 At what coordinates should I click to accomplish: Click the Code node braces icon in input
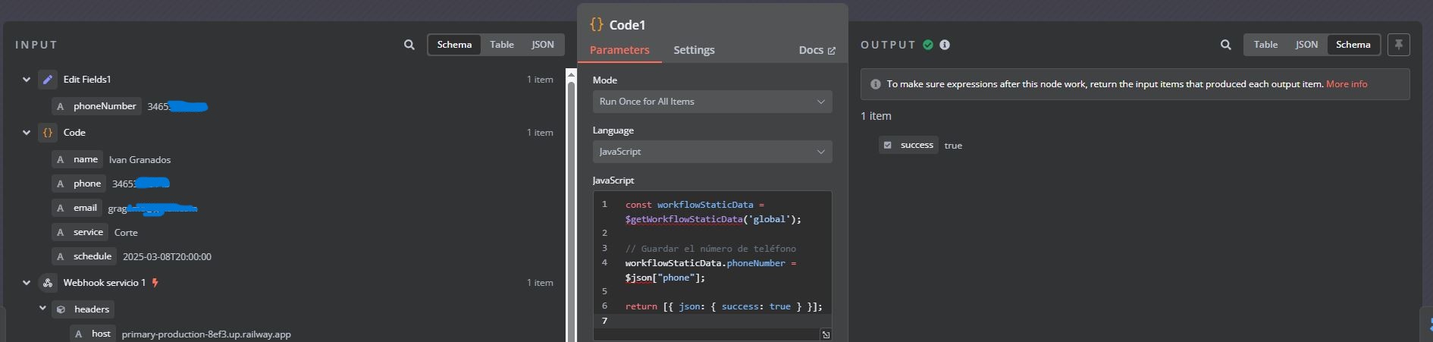48,133
